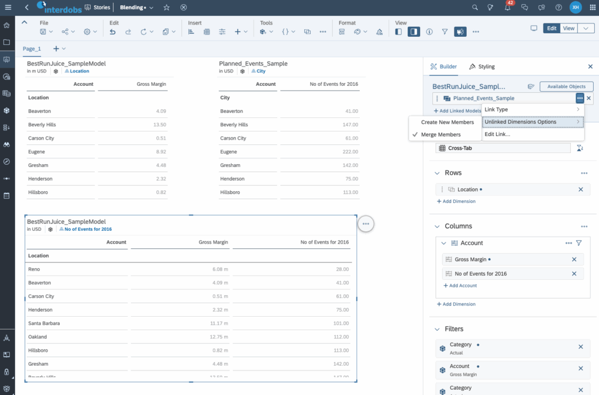
Task: Select Create New Members option
Action: pos(447,122)
